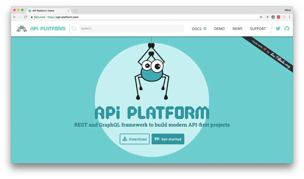The width and height of the screenshot is (304, 179).
Task: Click the search magnifier icon
Action: [74, 29]
